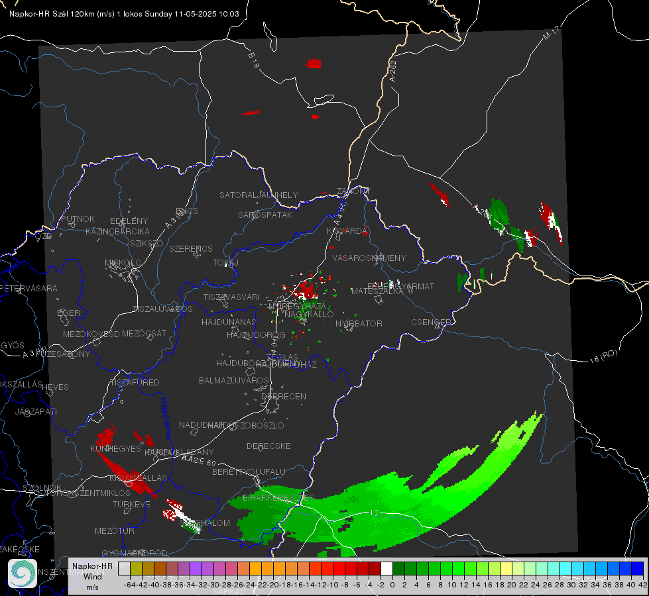Click the VÁSÁROSNAMÉNY label
The width and height of the screenshot is (649, 596).
click(369, 258)
